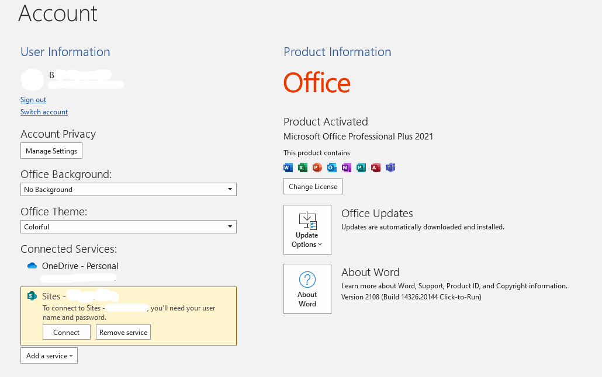Click the Product Activated heading
This screenshot has width=602, height=377.
pyautogui.click(x=326, y=121)
